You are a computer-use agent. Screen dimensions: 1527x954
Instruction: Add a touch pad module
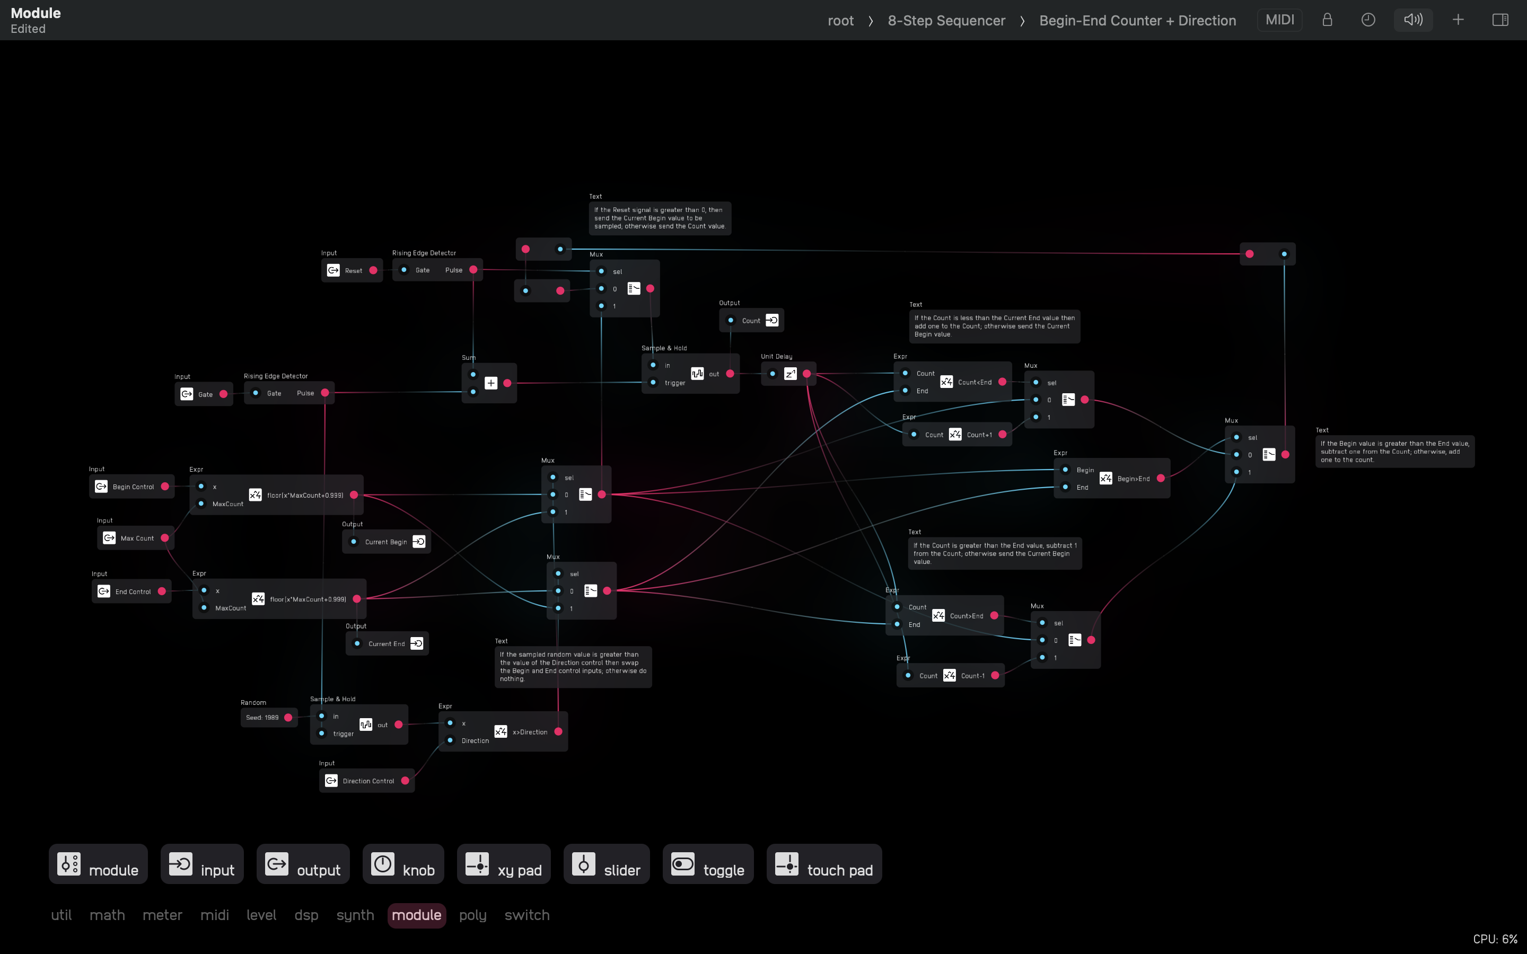click(x=824, y=864)
